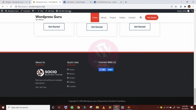This screenshot has width=196, height=110.
Task: Click Edit with Elementor
Action: [x=63, y=11]
